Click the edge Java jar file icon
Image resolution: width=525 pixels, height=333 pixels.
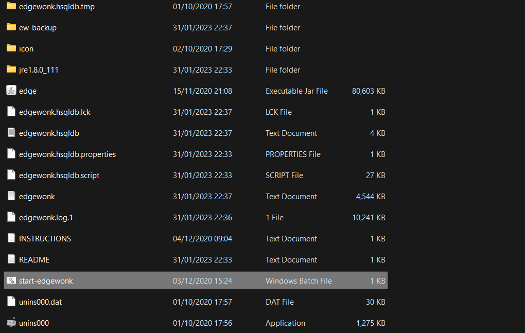click(x=11, y=91)
